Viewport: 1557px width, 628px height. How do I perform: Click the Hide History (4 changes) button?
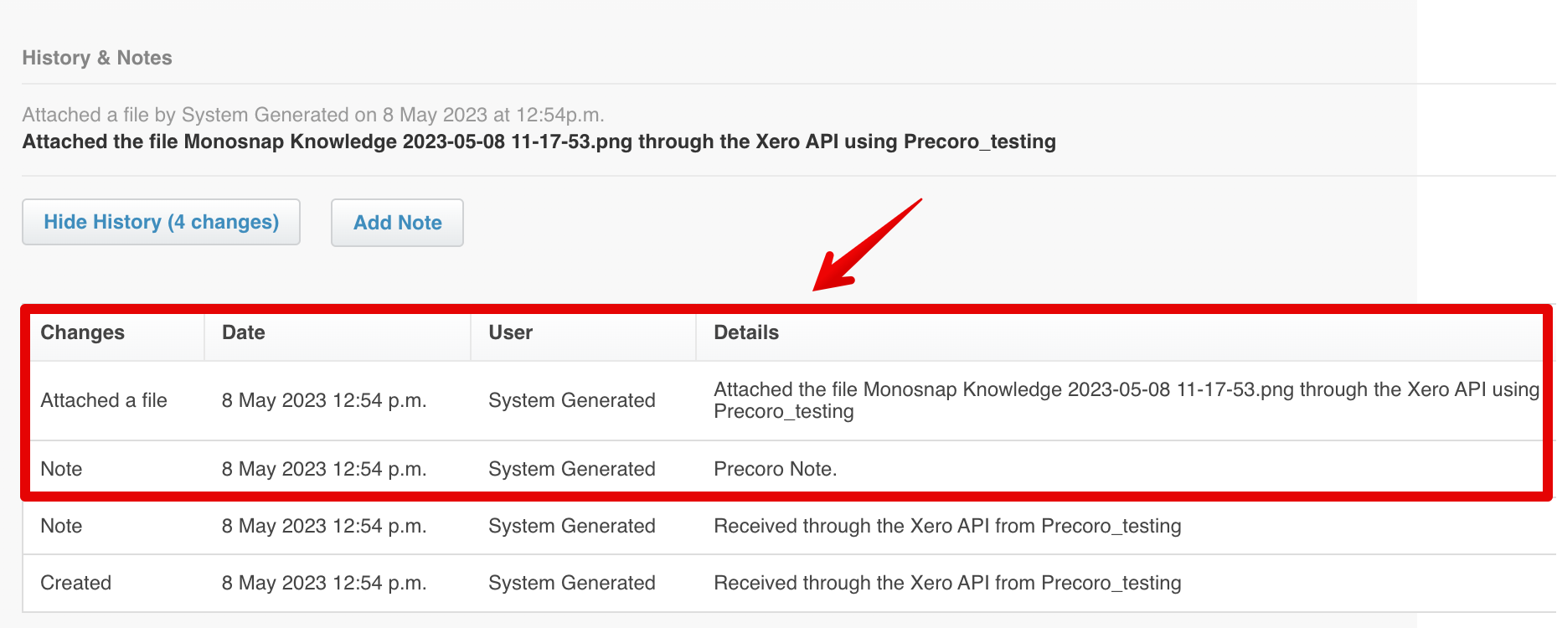tap(161, 222)
